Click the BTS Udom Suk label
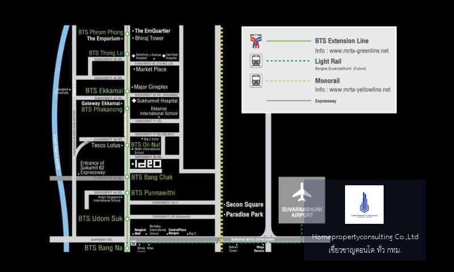 point(100,219)
